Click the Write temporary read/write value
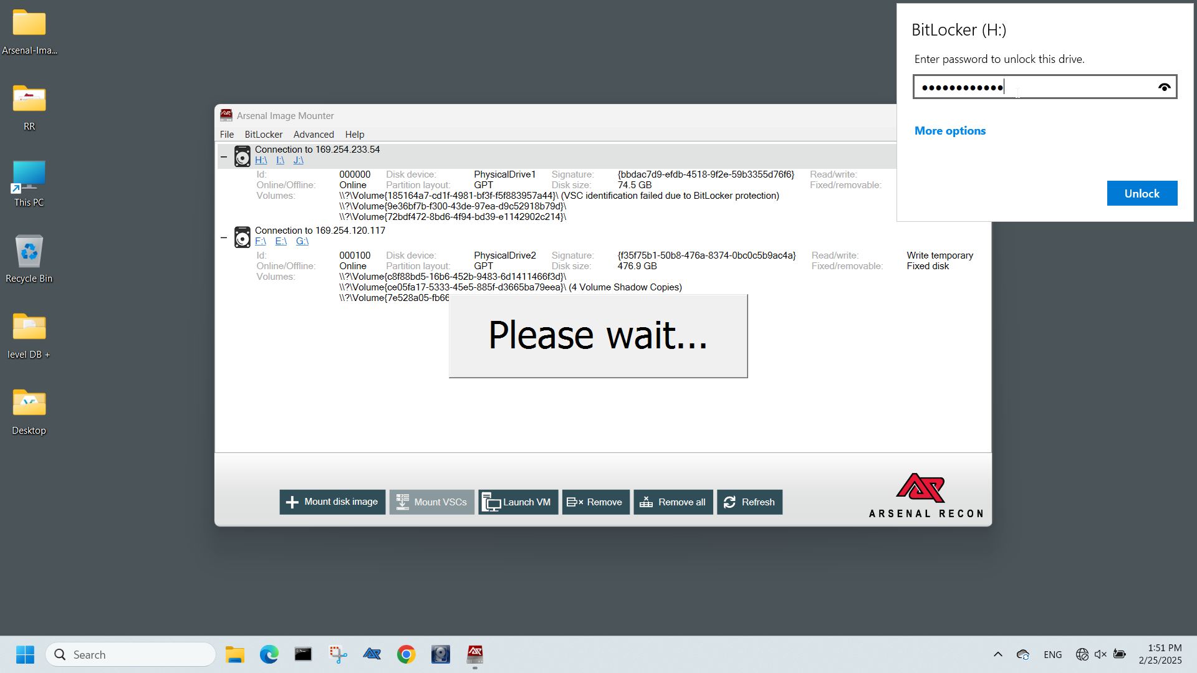The height and width of the screenshot is (673, 1197). (940, 255)
